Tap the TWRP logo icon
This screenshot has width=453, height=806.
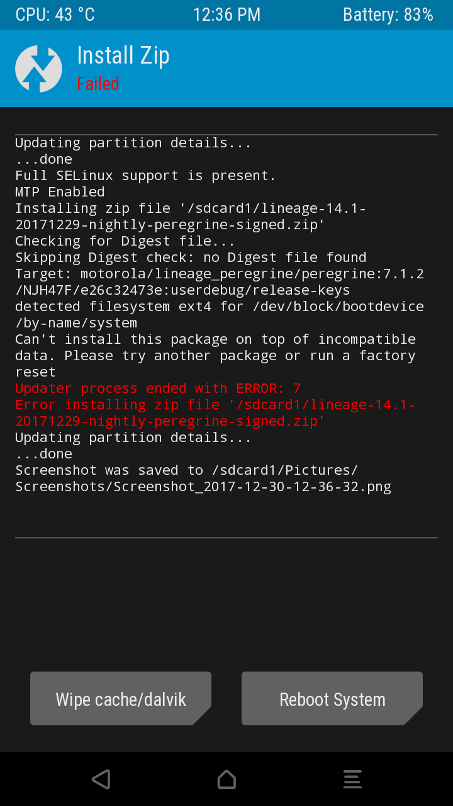[38, 69]
